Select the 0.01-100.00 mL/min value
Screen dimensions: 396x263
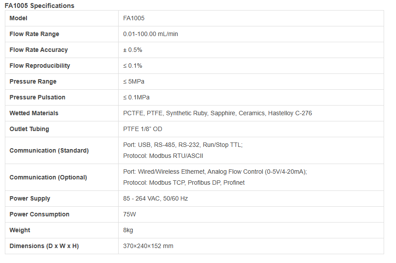click(150, 34)
